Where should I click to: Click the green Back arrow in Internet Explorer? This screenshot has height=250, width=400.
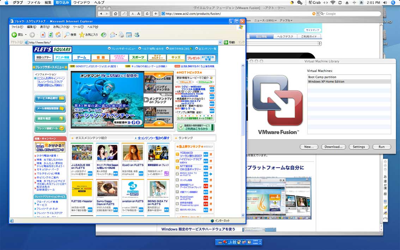pyautogui.click(x=14, y=35)
